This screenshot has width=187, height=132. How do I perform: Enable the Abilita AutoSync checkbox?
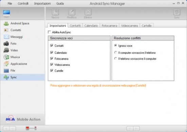[x=49, y=32]
